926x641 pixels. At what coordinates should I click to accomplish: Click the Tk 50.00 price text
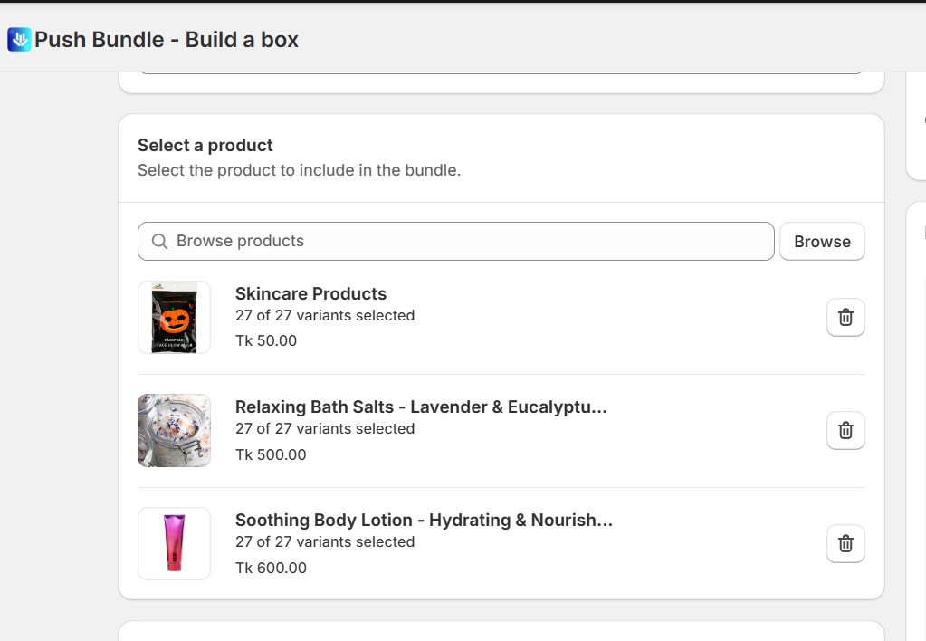click(x=266, y=340)
